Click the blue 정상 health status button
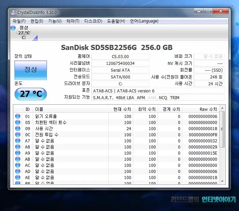The width and height of the screenshot is (239, 211). (31, 70)
